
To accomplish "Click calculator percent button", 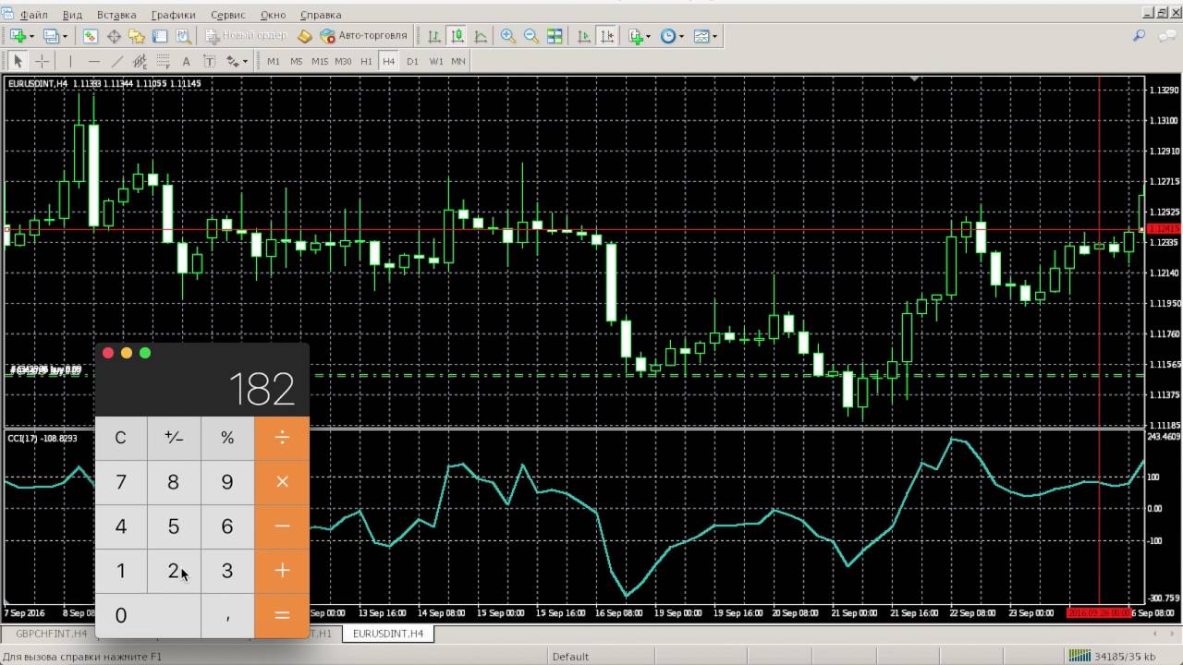I will point(227,438).
